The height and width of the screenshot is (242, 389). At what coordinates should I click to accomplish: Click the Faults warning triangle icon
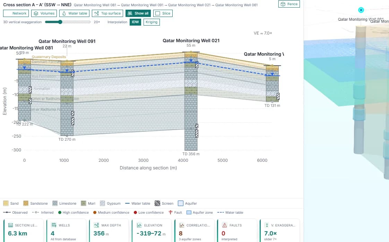point(225,225)
